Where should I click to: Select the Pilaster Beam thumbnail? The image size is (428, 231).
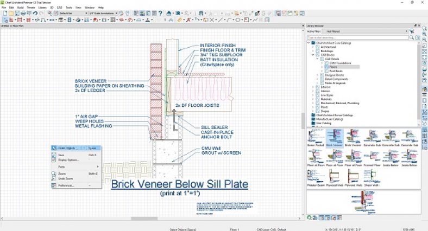[x=316, y=178]
